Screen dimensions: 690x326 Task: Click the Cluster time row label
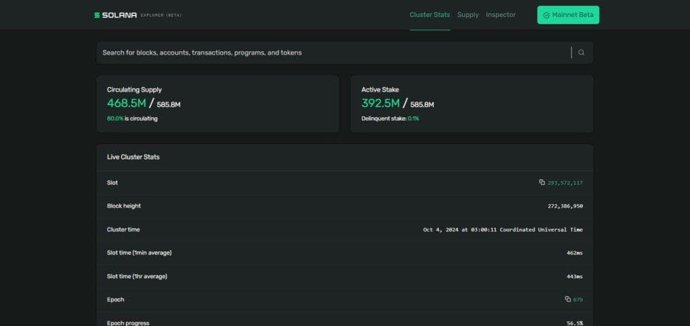[x=123, y=230]
